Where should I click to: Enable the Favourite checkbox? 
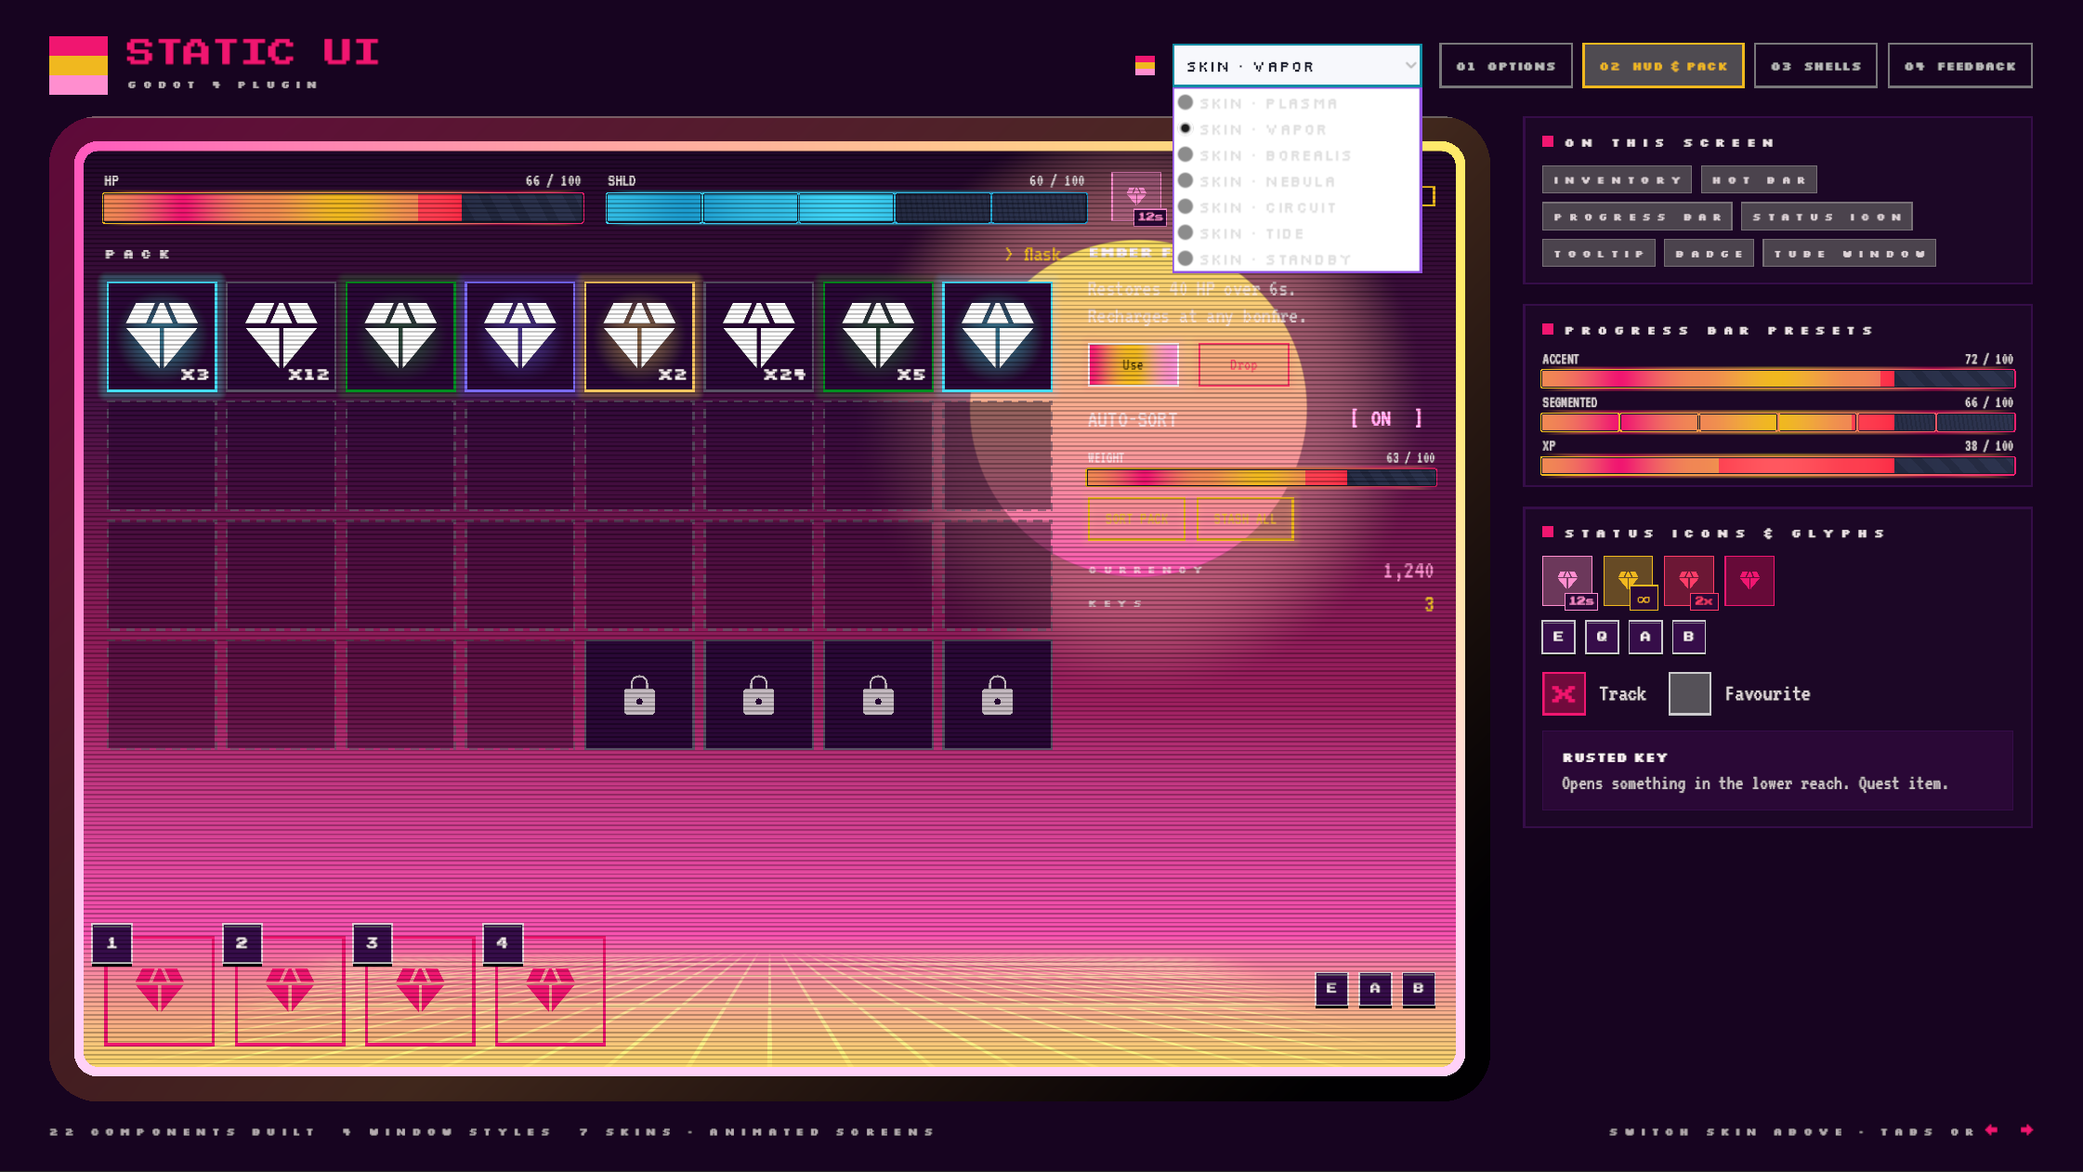pos(1690,693)
